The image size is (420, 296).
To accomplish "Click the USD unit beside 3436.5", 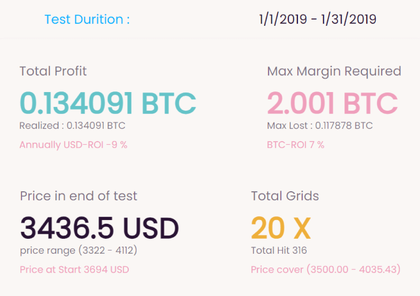I will [151, 228].
